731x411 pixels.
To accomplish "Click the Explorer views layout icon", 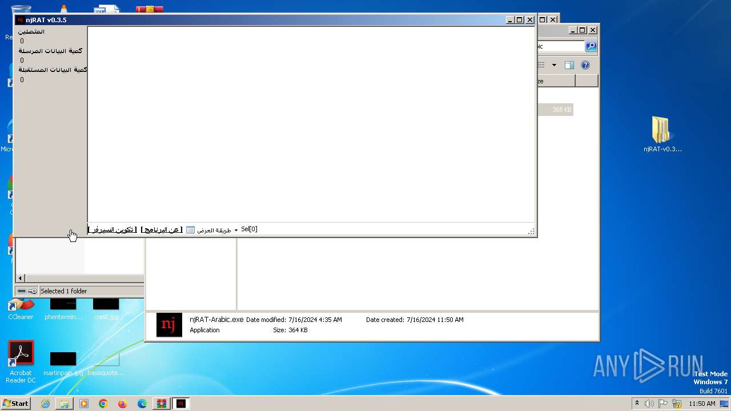I will point(541,65).
